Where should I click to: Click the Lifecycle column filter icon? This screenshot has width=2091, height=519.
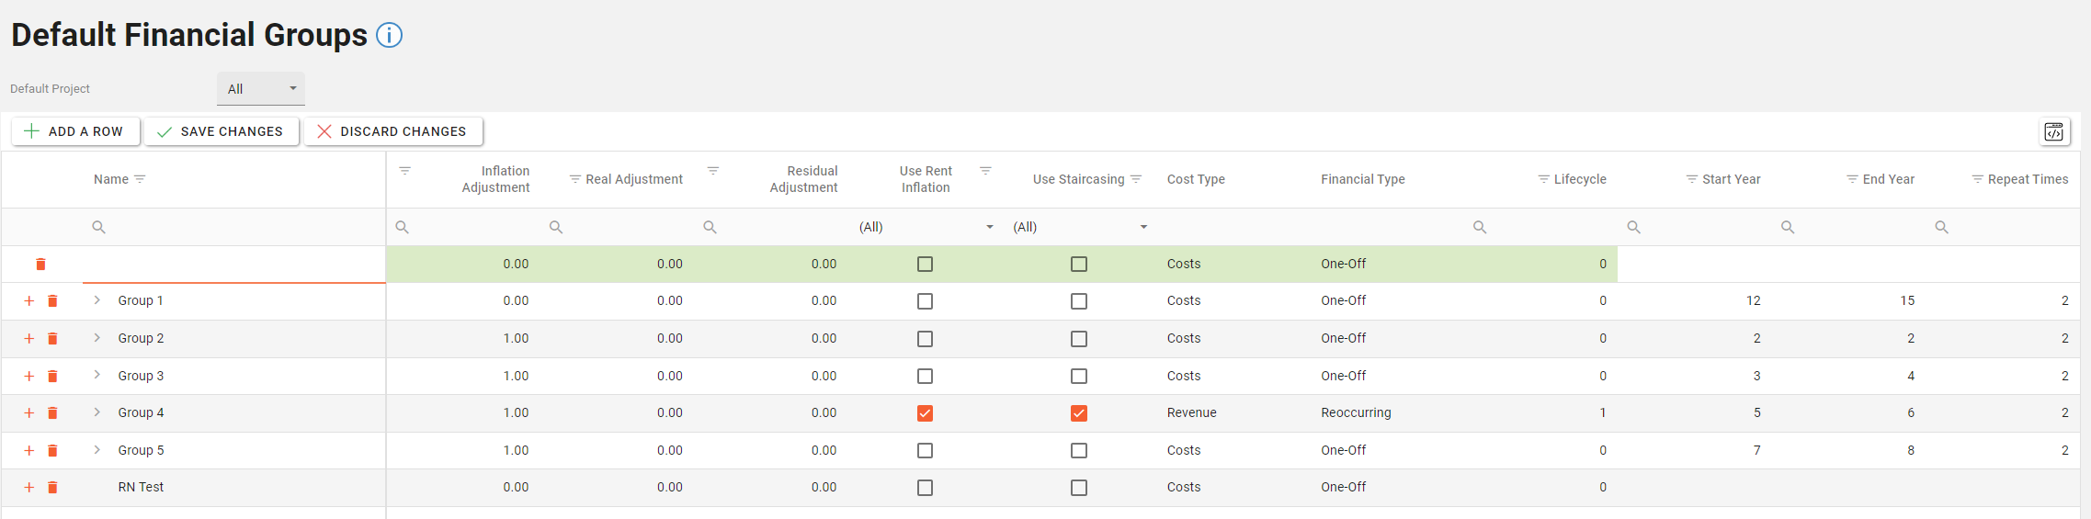click(x=1543, y=179)
